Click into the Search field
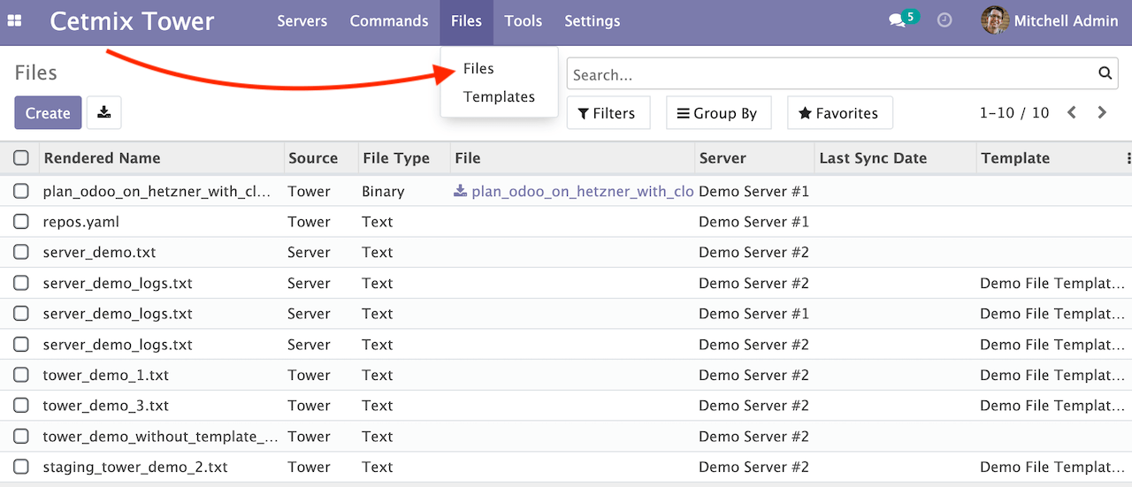 click(x=831, y=74)
